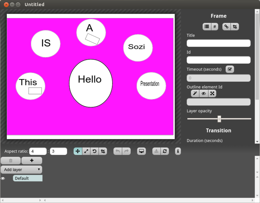260x203 pixels.
Task: Click the tilted rectangle under A
Action: click(92, 39)
